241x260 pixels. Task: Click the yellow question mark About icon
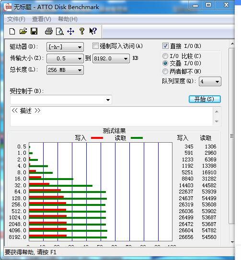82,31
